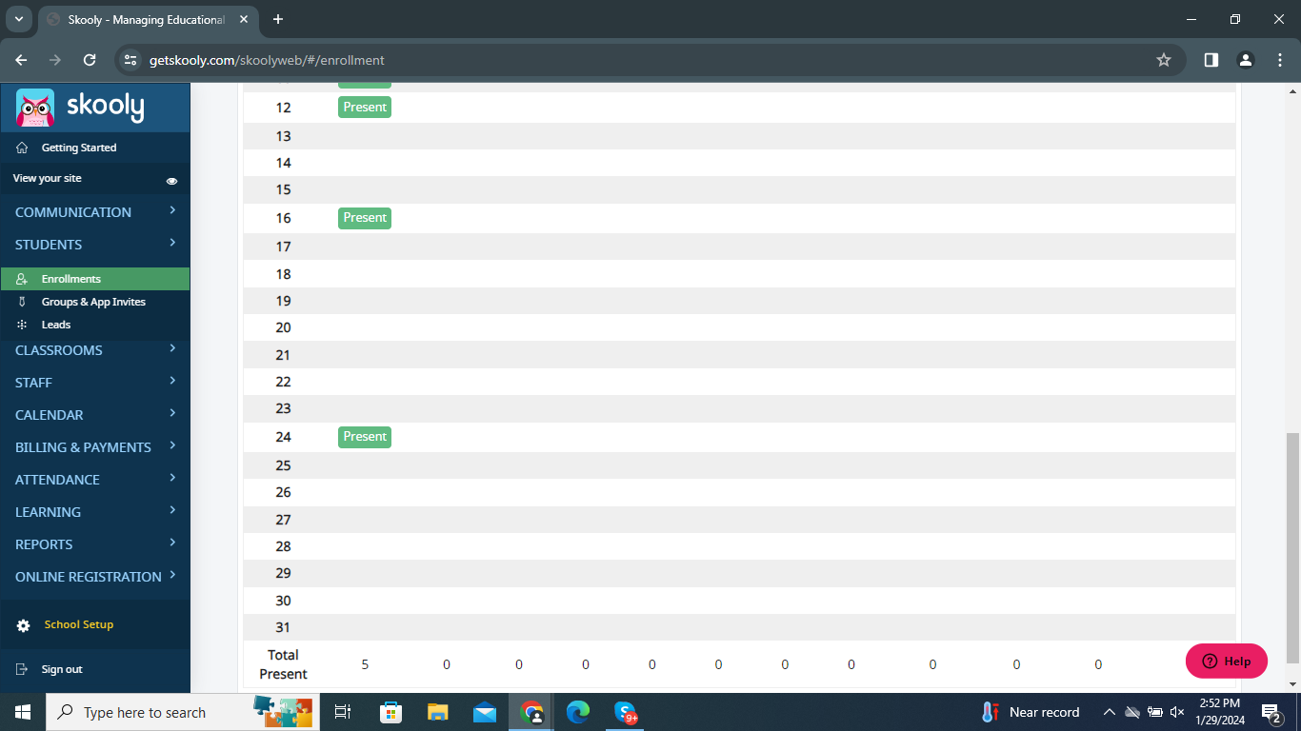Click the Enrollments person icon
The height and width of the screenshot is (731, 1301).
[x=22, y=279]
